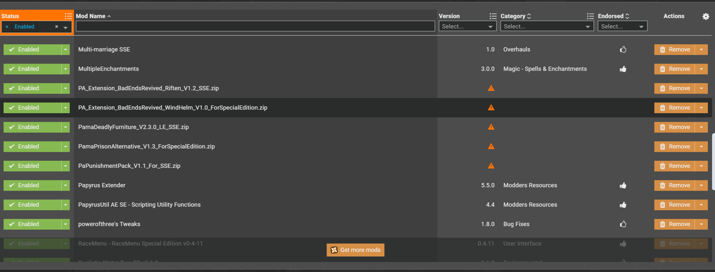
Task: Click the Status column header
Action: pyautogui.click(x=10, y=16)
